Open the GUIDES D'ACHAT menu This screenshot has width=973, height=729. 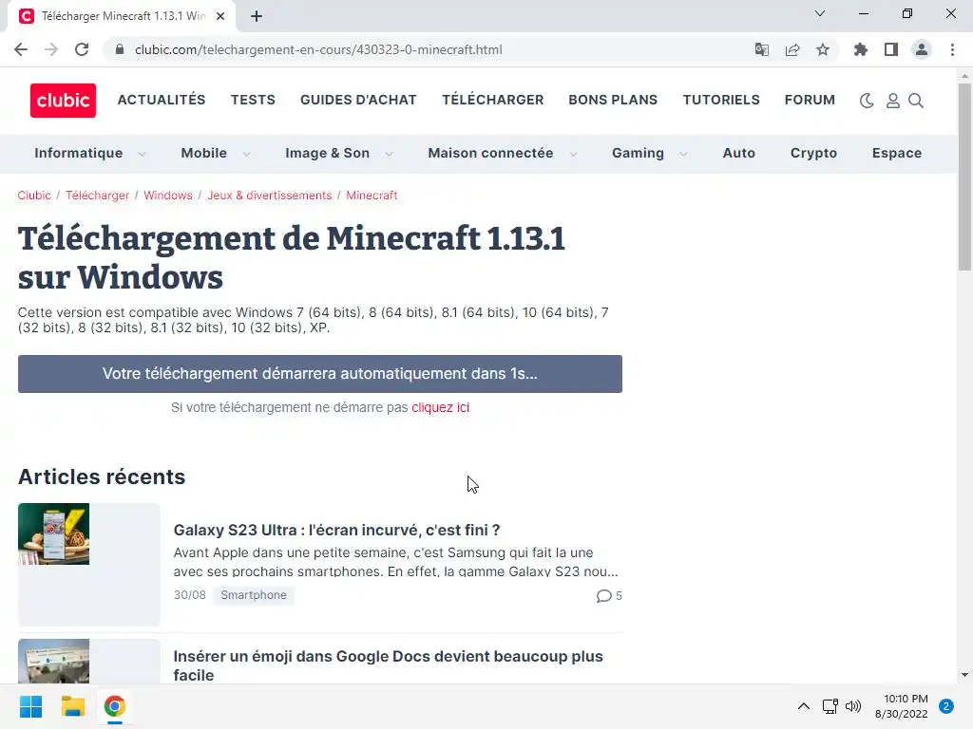358,100
